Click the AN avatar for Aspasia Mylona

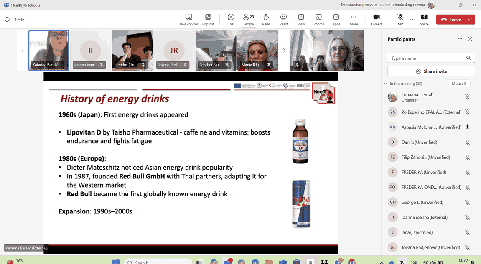point(393,127)
